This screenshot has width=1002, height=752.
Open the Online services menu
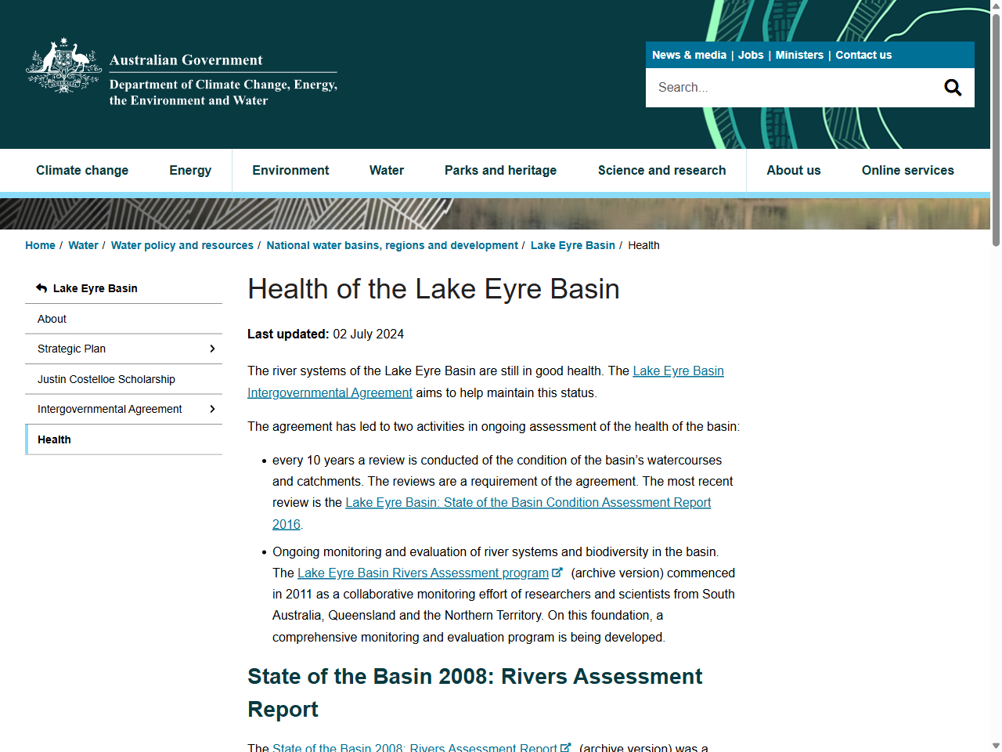(x=907, y=170)
